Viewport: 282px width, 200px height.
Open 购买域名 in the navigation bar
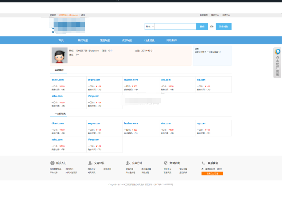point(83,40)
